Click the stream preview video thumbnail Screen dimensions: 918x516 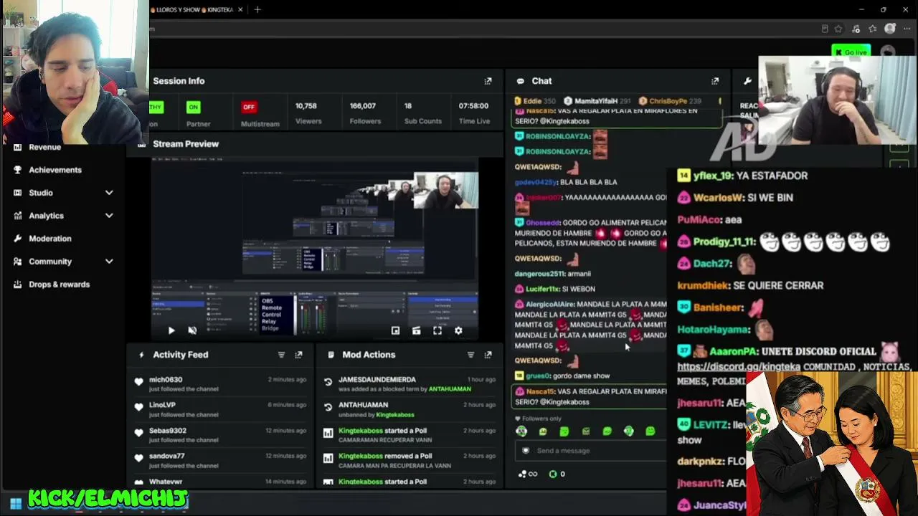pyautogui.click(x=314, y=247)
